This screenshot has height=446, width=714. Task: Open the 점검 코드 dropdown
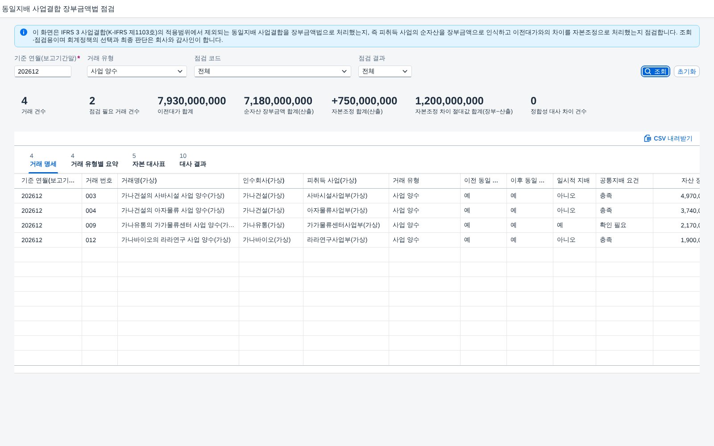[273, 71]
